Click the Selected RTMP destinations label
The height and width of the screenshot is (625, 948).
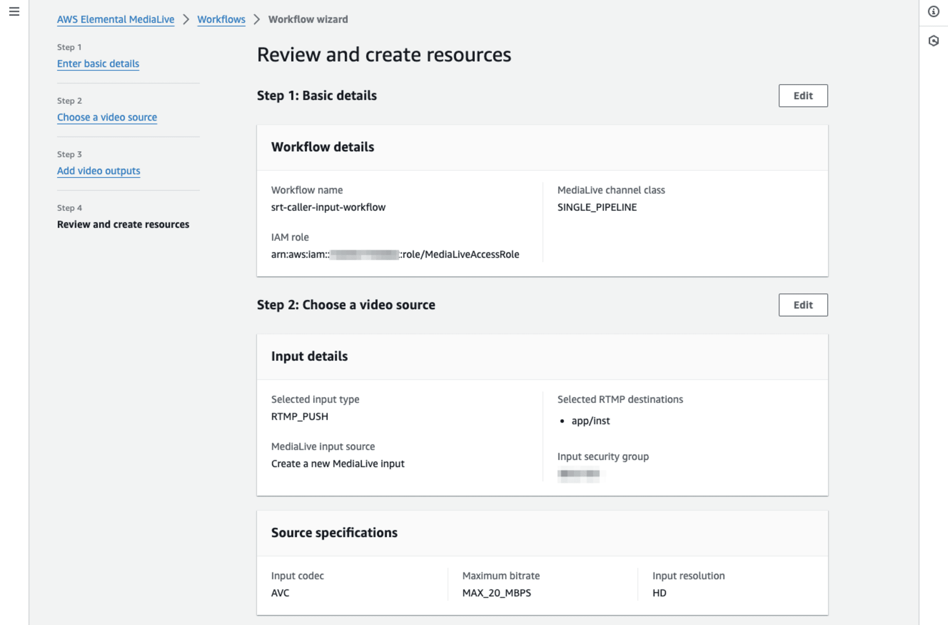click(x=620, y=399)
